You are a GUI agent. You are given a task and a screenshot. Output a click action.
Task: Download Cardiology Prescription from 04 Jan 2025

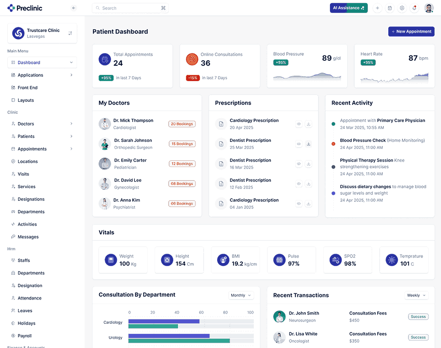click(x=308, y=204)
